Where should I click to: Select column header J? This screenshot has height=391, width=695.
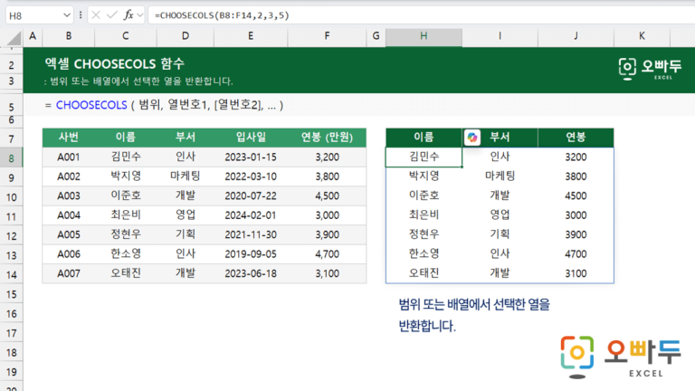pos(576,36)
